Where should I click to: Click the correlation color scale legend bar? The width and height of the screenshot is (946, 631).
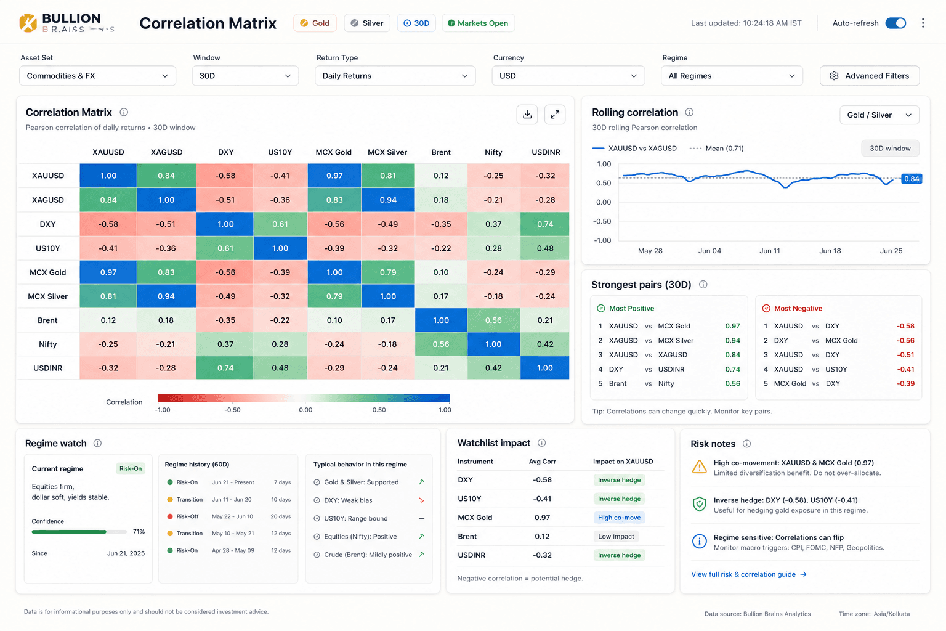point(304,398)
